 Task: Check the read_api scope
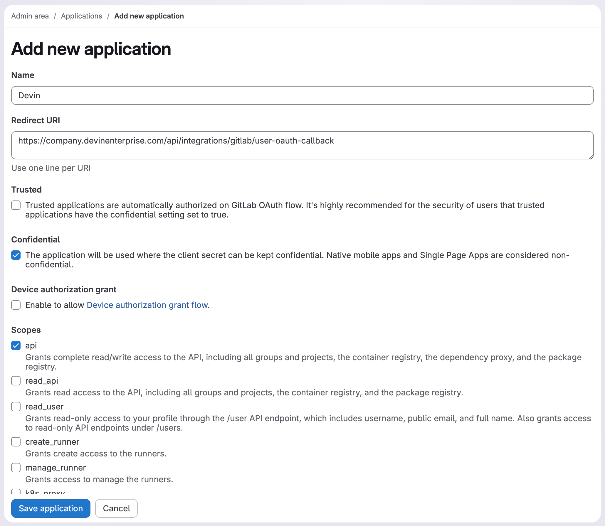pyautogui.click(x=16, y=381)
